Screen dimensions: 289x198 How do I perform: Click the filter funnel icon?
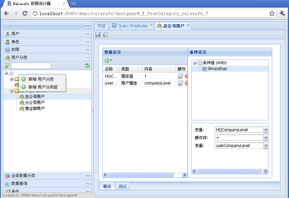pos(7,66)
